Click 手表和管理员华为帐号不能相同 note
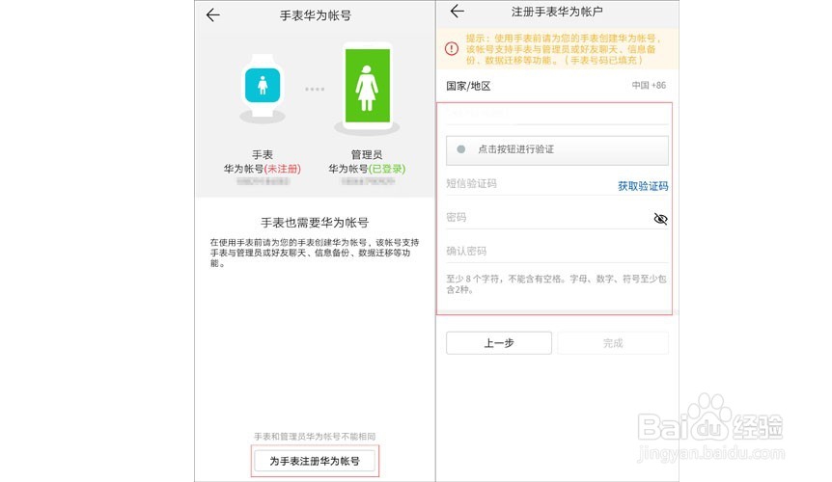 (315, 437)
